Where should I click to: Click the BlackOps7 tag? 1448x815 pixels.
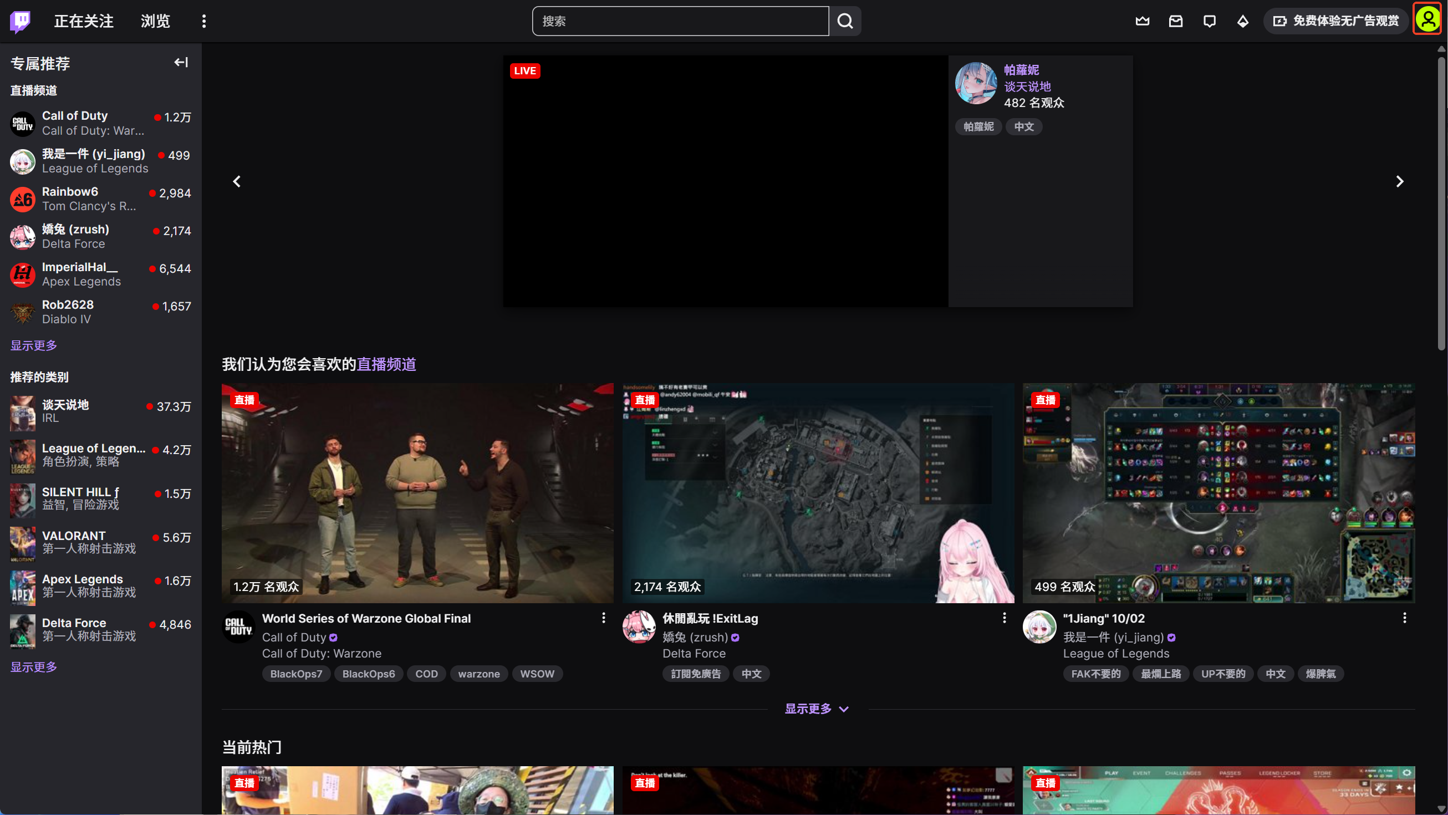(x=296, y=674)
